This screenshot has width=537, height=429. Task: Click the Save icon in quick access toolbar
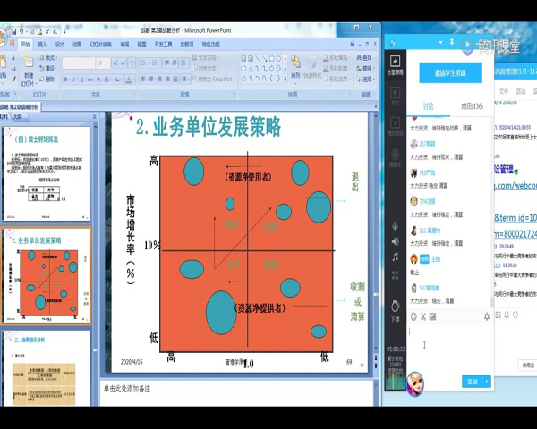[x=14, y=32]
